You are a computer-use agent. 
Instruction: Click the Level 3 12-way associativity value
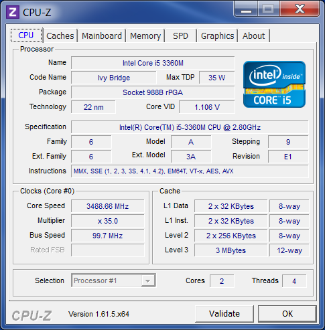click(x=289, y=250)
